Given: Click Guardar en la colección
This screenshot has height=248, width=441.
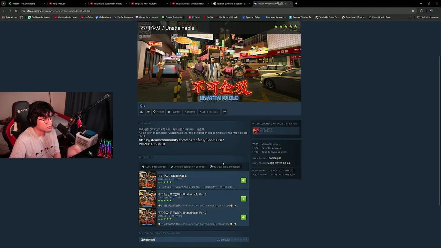Looking at the screenshot, I should tap(225, 167).
